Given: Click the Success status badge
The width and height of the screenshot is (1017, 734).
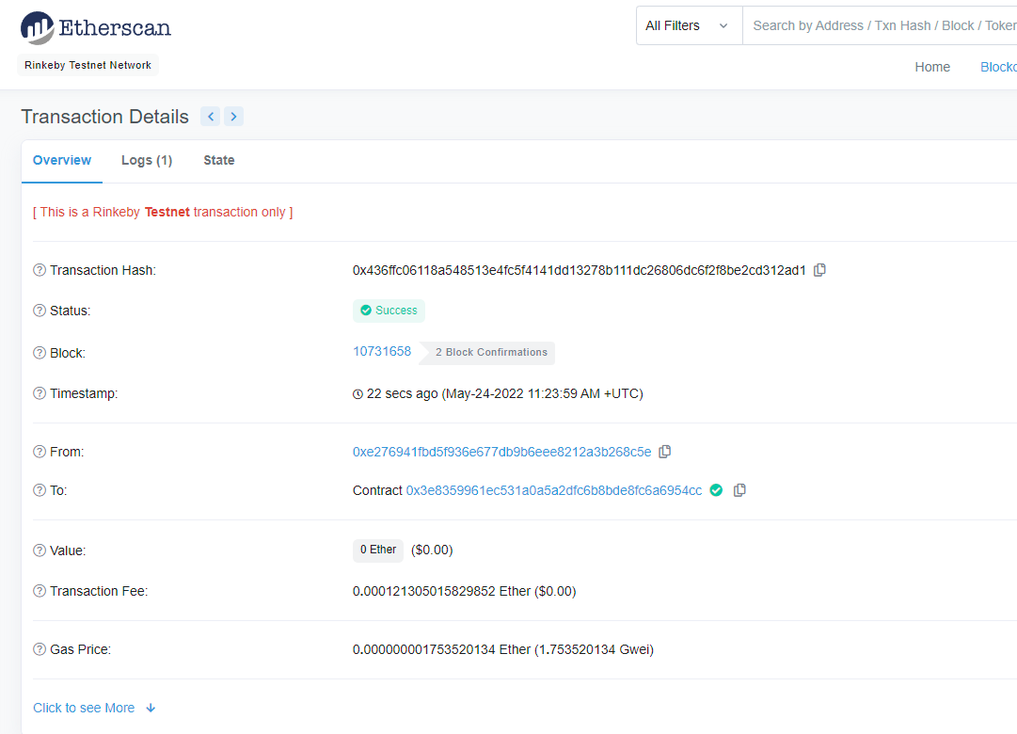Looking at the screenshot, I should tap(389, 311).
